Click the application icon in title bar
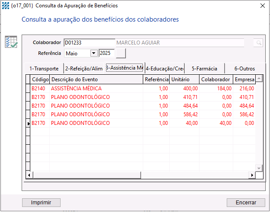 (x=6, y=6)
